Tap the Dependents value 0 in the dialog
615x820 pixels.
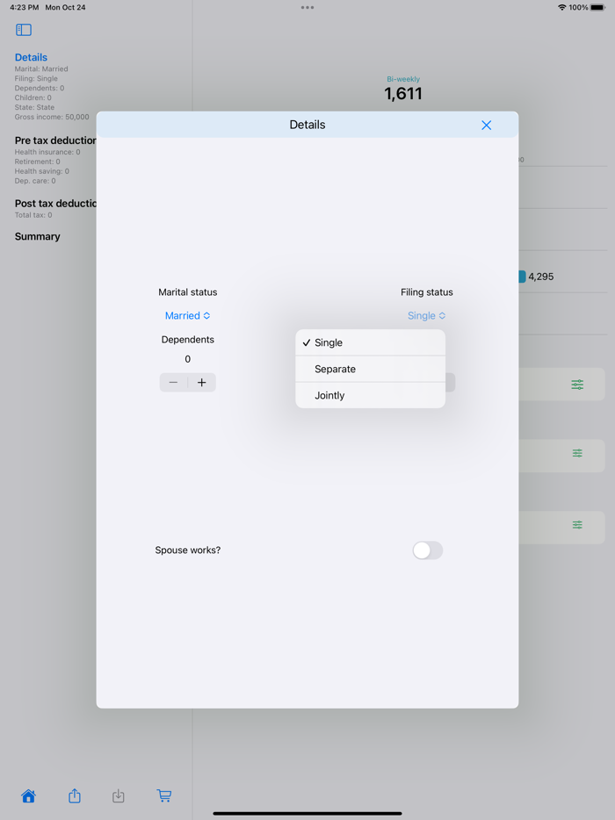tap(187, 359)
